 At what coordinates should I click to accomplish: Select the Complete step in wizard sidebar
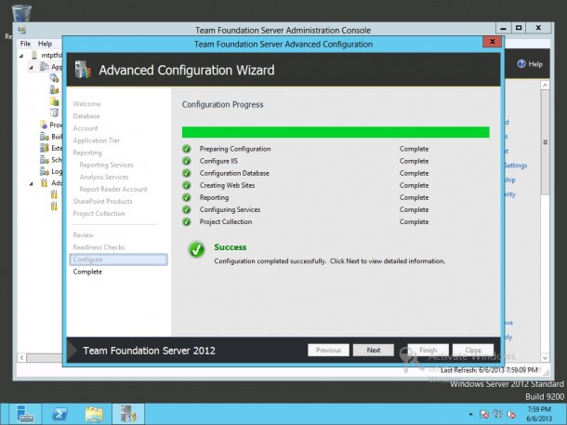click(87, 272)
